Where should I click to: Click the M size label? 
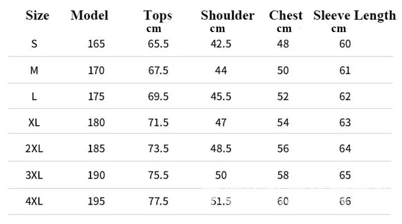tap(34, 70)
